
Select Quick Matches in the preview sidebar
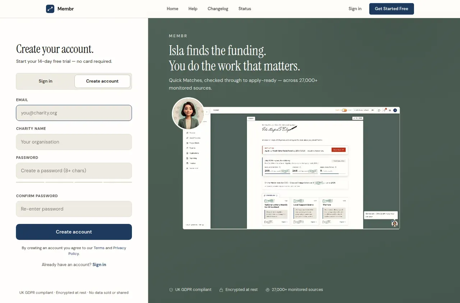pyautogui.click(x=193, y=138)
